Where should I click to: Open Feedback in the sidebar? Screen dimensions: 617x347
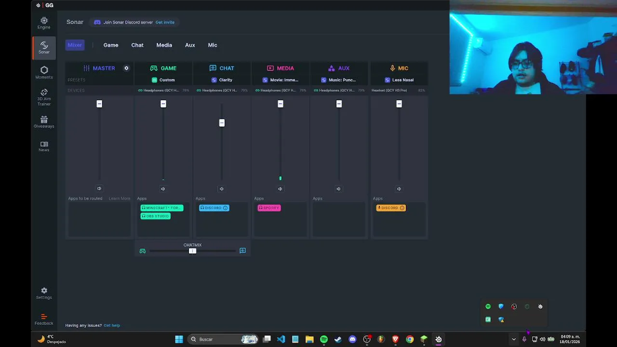(44, 320)
